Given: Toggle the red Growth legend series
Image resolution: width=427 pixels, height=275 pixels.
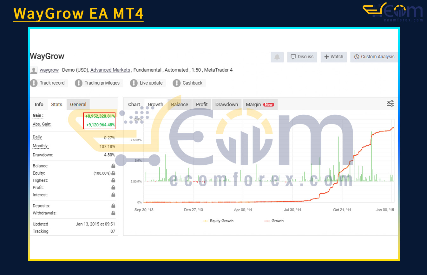Looking at the screenshot, I should 274,221.
